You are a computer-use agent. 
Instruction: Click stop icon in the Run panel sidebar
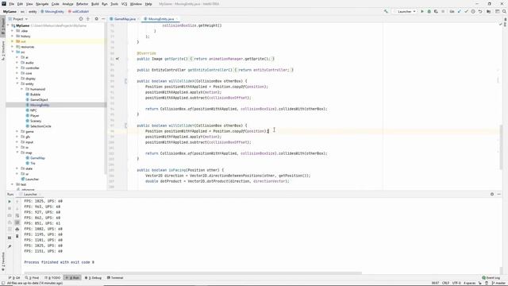[x=10, y=208]
